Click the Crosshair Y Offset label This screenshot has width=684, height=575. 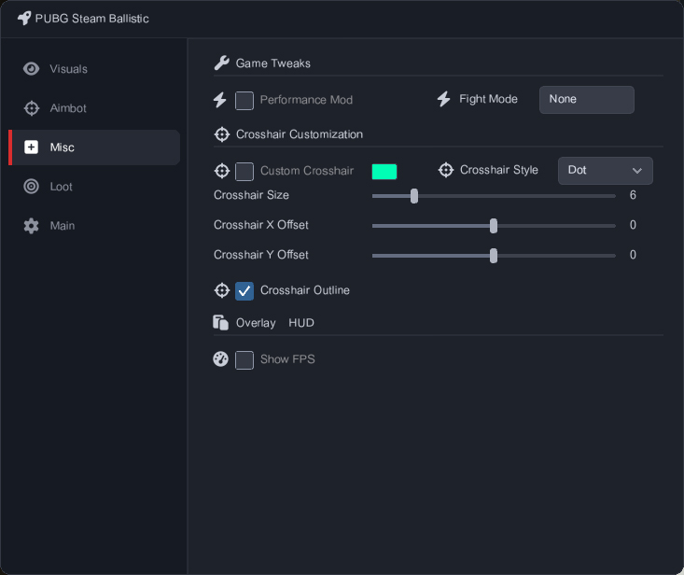(x=261, y=254)
